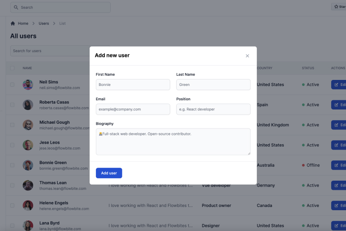The image size is (346, 231).
Task: Click Bonnie Green's avatar picture
Action: click(x=28, y=165)
